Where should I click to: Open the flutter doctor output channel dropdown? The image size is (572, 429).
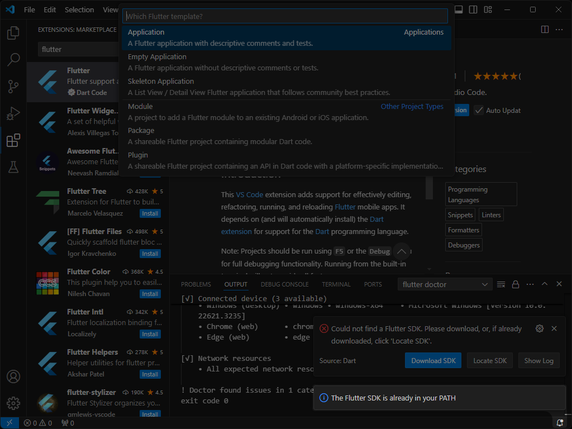click(445, 284)
